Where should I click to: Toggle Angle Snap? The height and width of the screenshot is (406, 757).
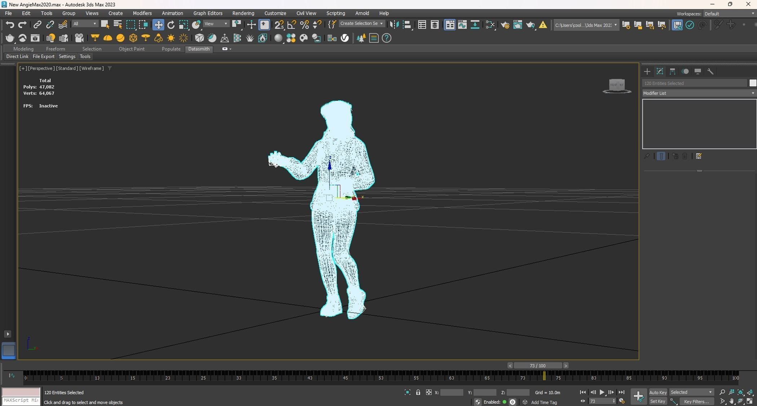tap(292, 25)
